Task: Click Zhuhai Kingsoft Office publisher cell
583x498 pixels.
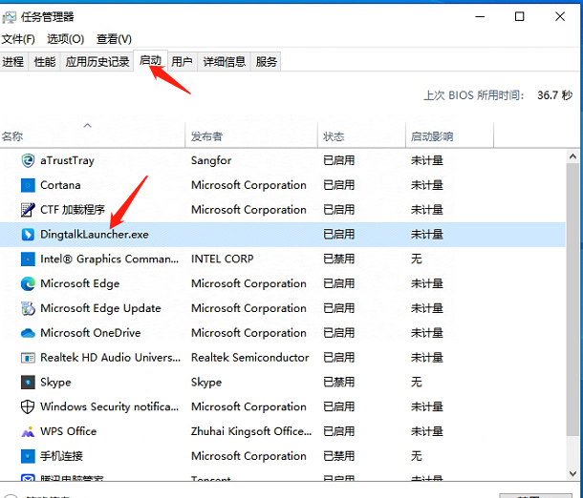Action: [x=251, y=431]
